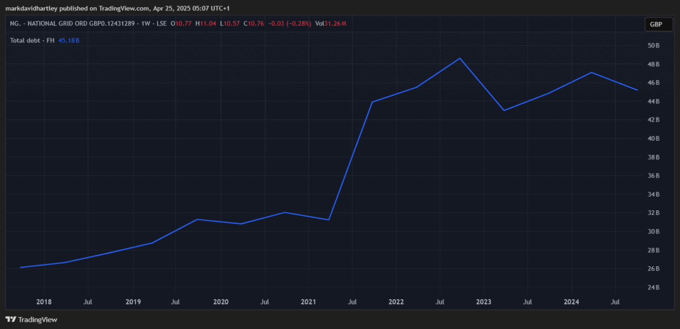Click the Jul label between 2022 and 2023

pyautogui.click(x=440, y=302)
